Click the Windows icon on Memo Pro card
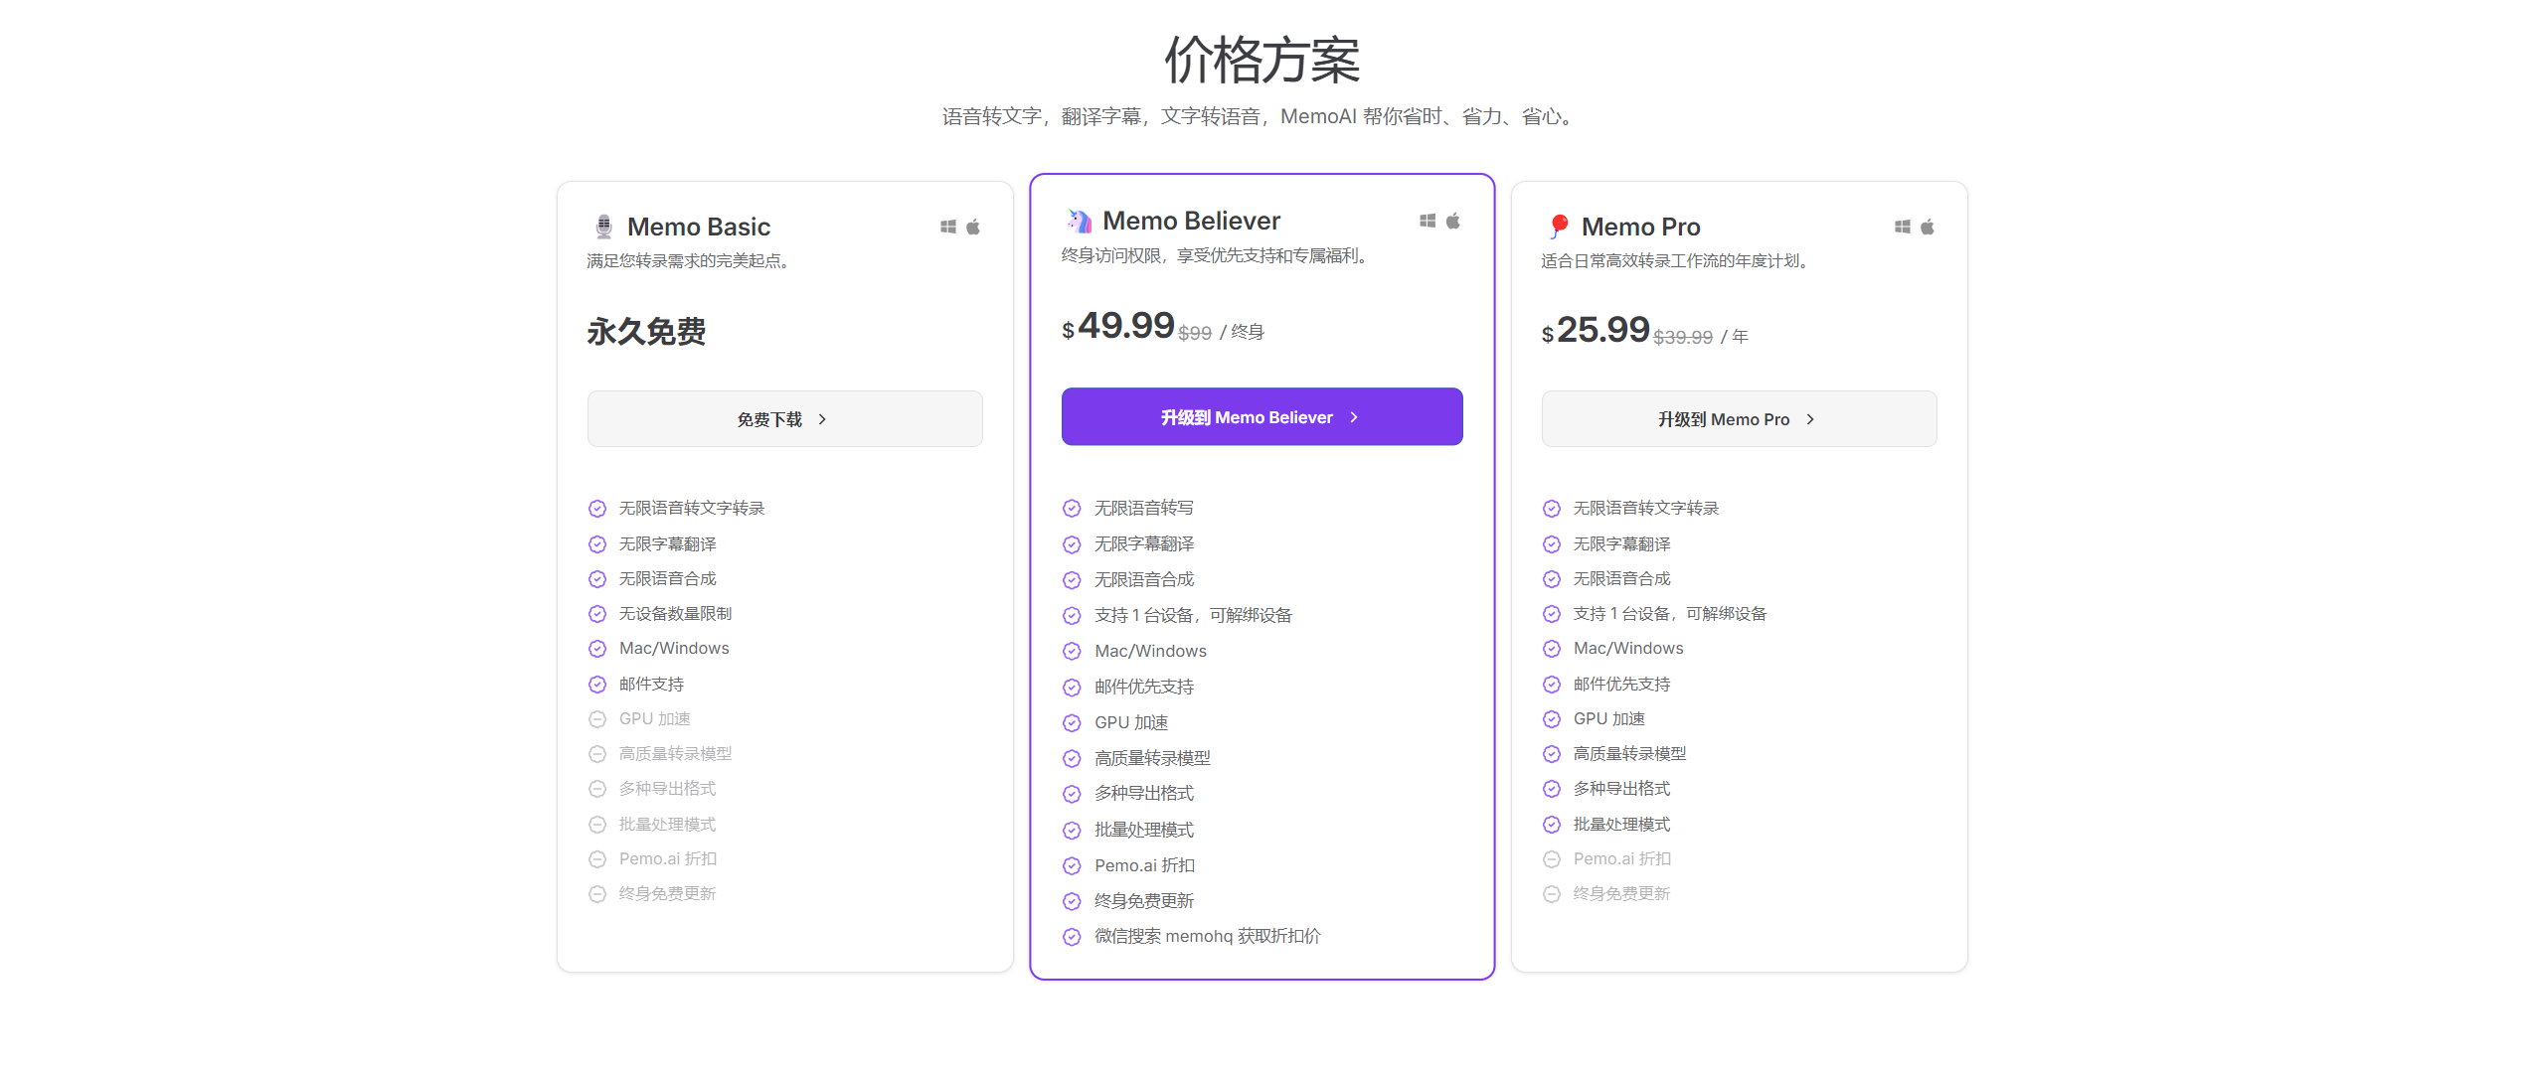Screen dimensions: 2522x1074 (1902, 226)
